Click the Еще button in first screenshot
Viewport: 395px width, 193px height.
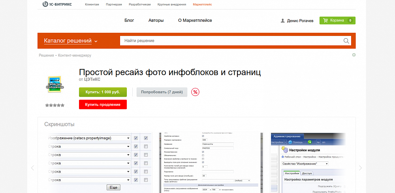[114, 187]
